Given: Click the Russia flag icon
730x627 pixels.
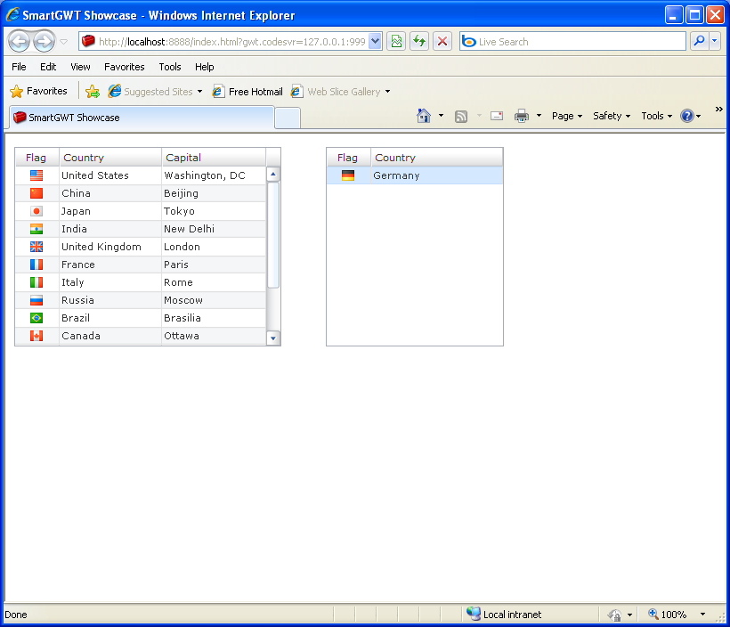Looking at the screenshot, I should click(36, 300).
